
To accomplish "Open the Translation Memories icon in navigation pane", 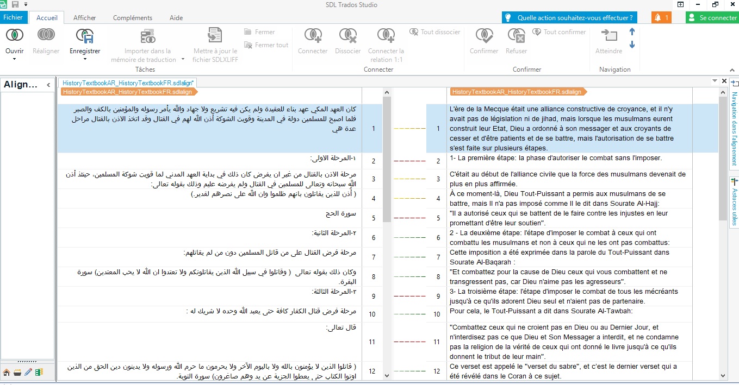I will point(39,372).
